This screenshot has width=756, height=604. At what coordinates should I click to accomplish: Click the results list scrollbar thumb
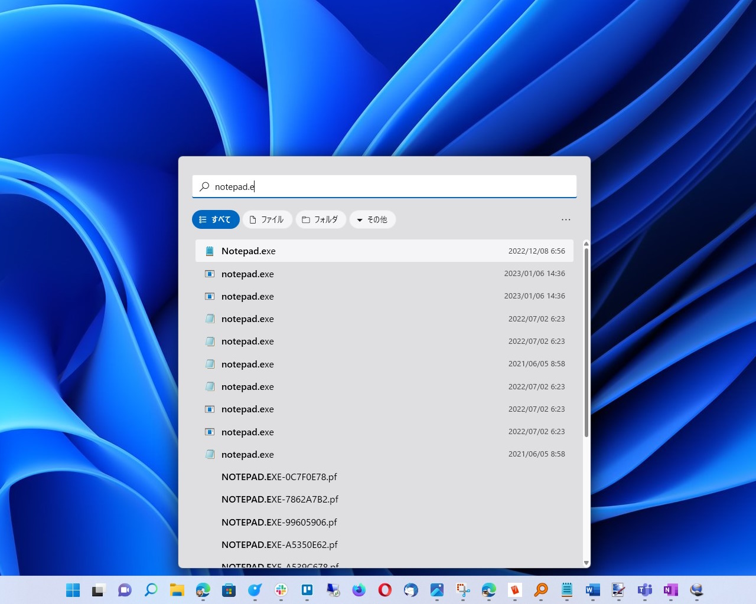[586, 343]
